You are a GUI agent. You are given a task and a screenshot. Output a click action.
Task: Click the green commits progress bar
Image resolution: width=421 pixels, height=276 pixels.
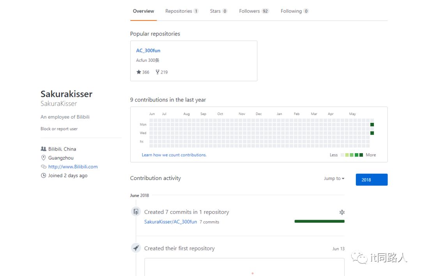(319, 222)
